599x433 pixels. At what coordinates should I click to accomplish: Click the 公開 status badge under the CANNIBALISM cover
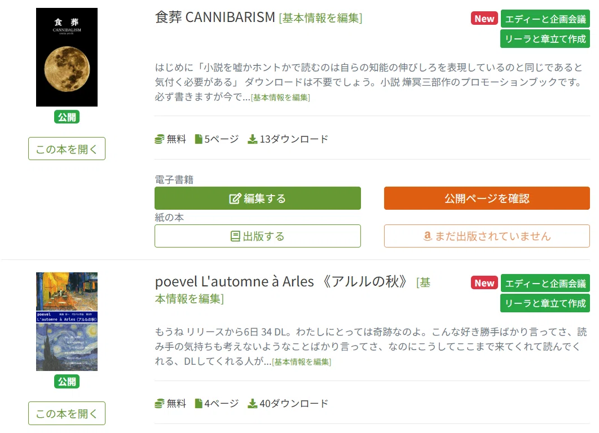[67, 117]
